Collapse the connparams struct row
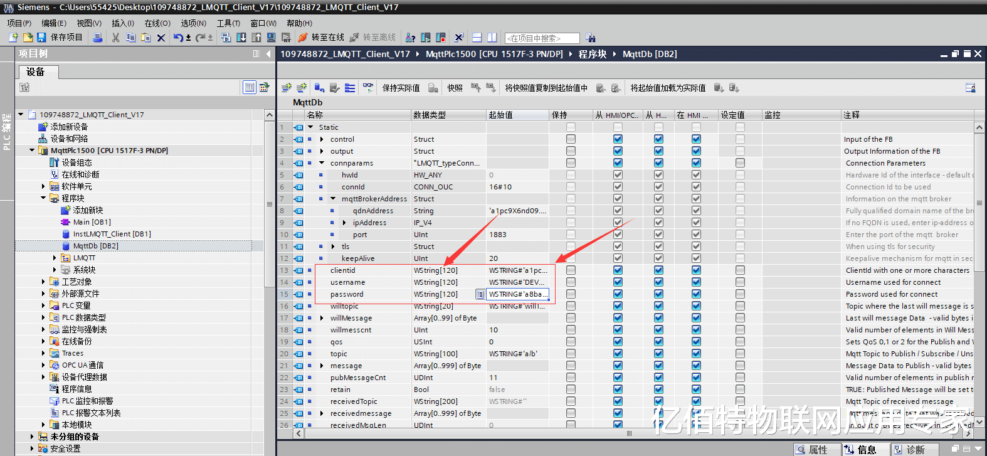The image size is (987, 456). pyautogui.click(x=322, y=163)
